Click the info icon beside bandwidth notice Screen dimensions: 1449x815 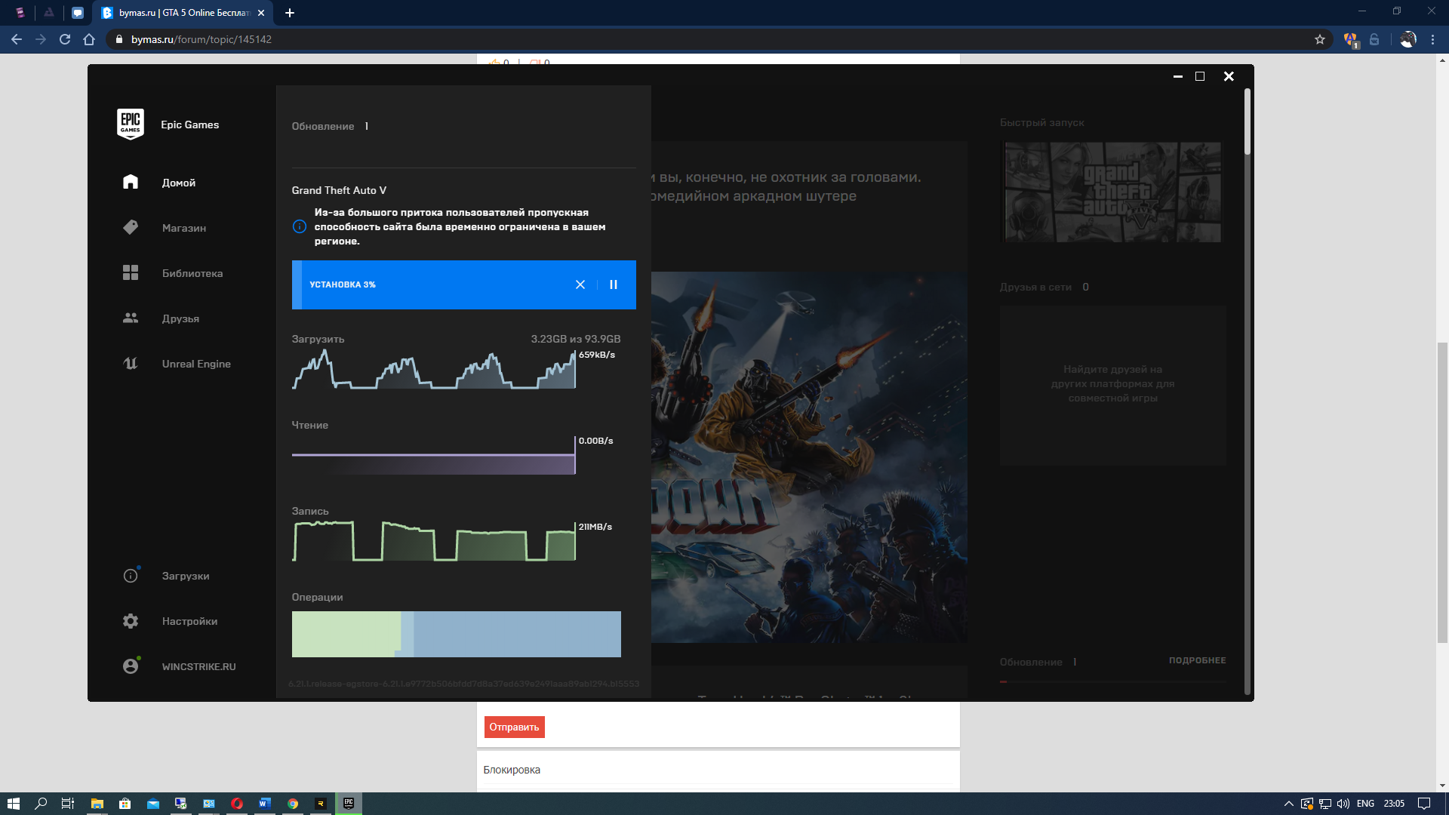point(300,226)
